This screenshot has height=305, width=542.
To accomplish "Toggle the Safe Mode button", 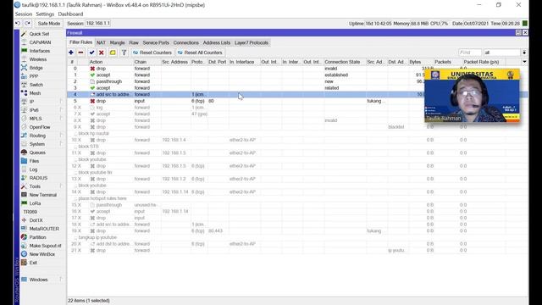I will pos(49,23).
